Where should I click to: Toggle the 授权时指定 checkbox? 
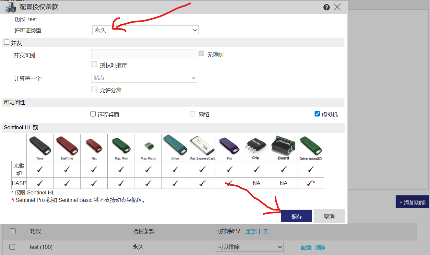94,64
